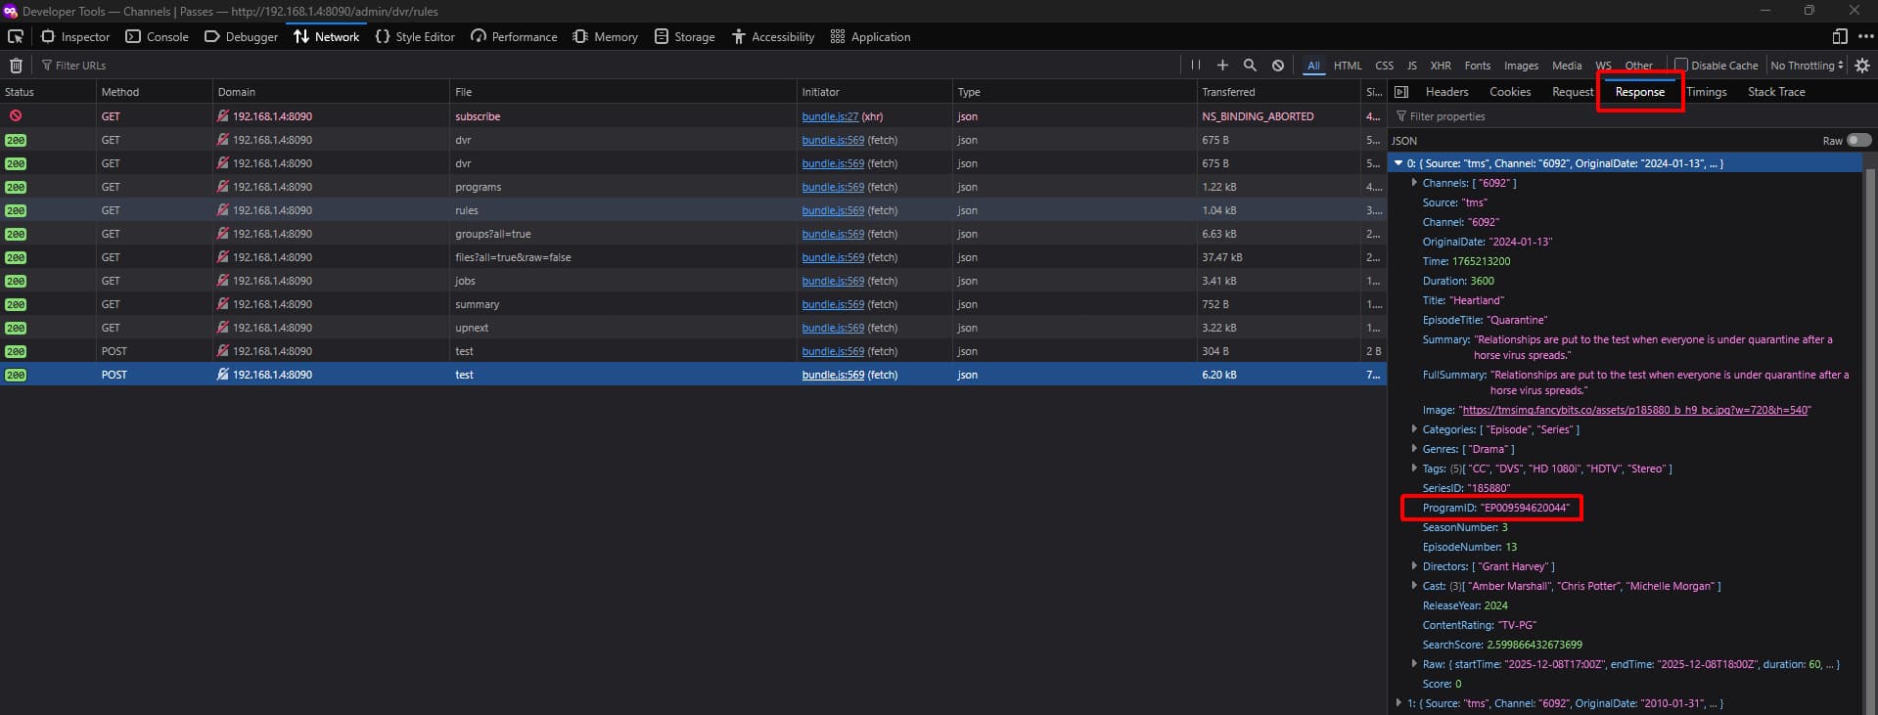This screenshot has height=715, width=1878.
Task: Expand the Genres array node
Action: coord(1414,449)
